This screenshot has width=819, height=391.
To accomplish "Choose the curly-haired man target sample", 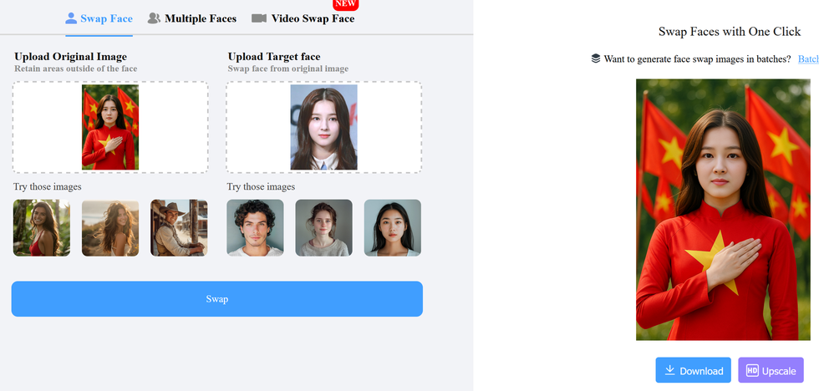I will click(255, 227).
